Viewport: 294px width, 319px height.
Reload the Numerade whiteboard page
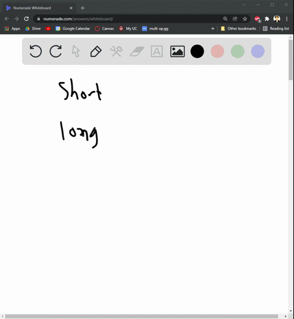(x=26, y=19)
